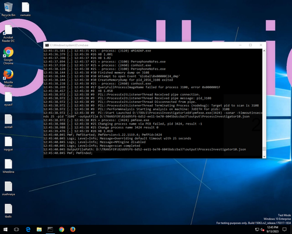This screenshot has height=234, width=292.
Task: Click the '+ process: (3108) PersephoneNoFes.exe' line
Action: pos(105,61)
